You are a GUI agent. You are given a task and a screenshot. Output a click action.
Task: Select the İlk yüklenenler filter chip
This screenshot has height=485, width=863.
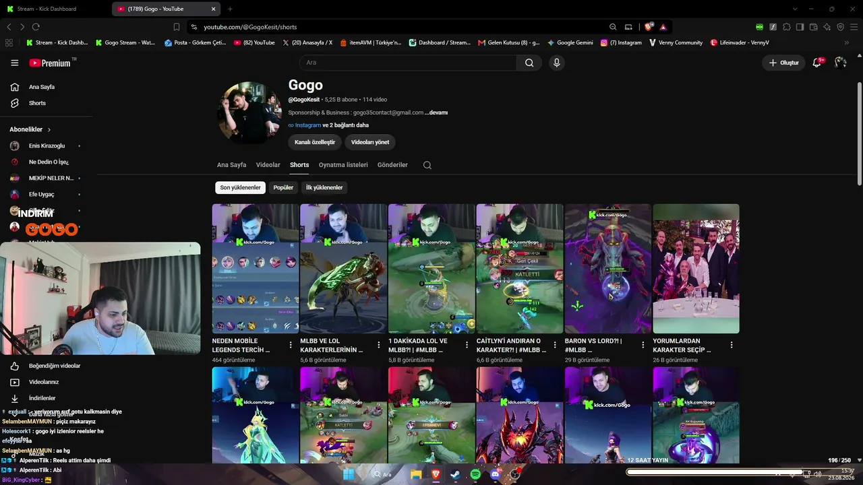[x=324, y=187]
